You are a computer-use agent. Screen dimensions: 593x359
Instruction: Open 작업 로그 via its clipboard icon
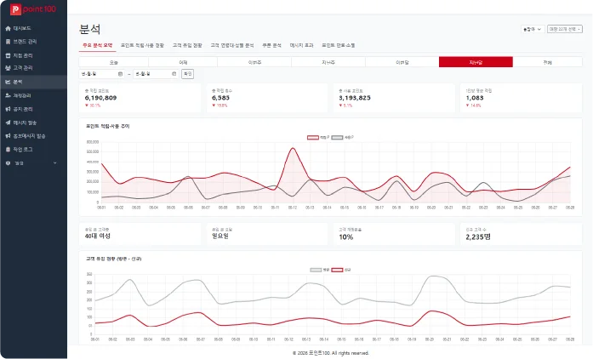(8, 150)
